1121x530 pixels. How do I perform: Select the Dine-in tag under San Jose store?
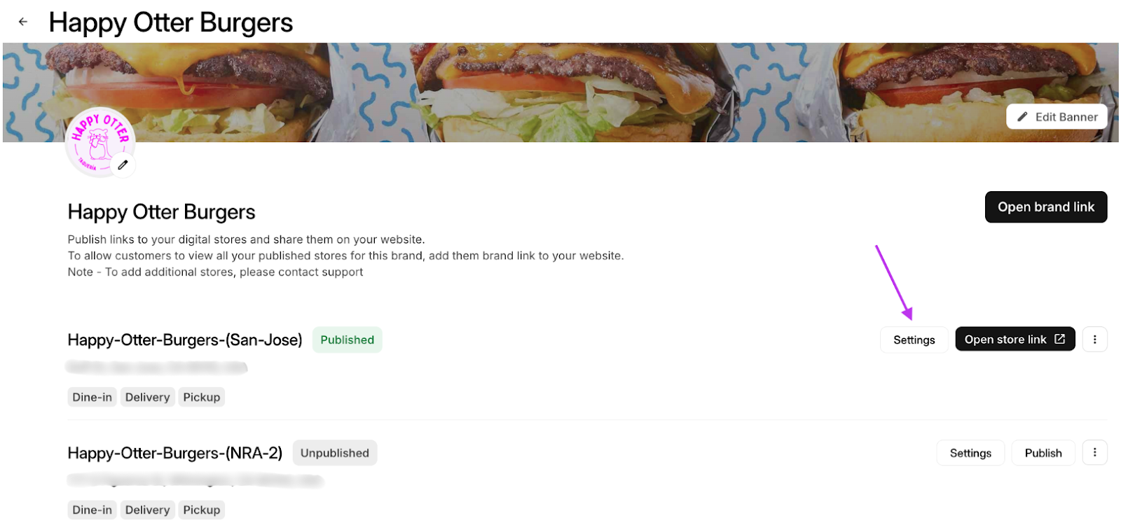pos(91,396)
